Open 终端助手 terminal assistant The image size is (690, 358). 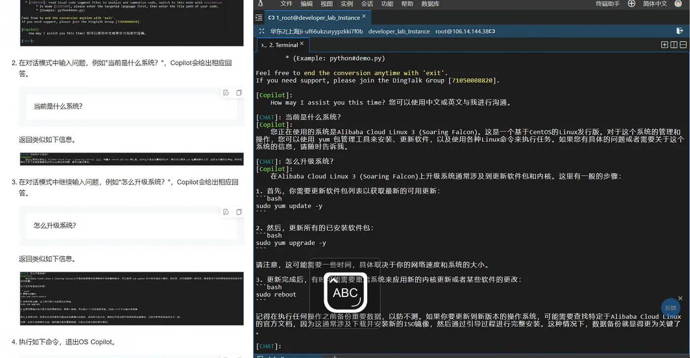tap(609, 4)
